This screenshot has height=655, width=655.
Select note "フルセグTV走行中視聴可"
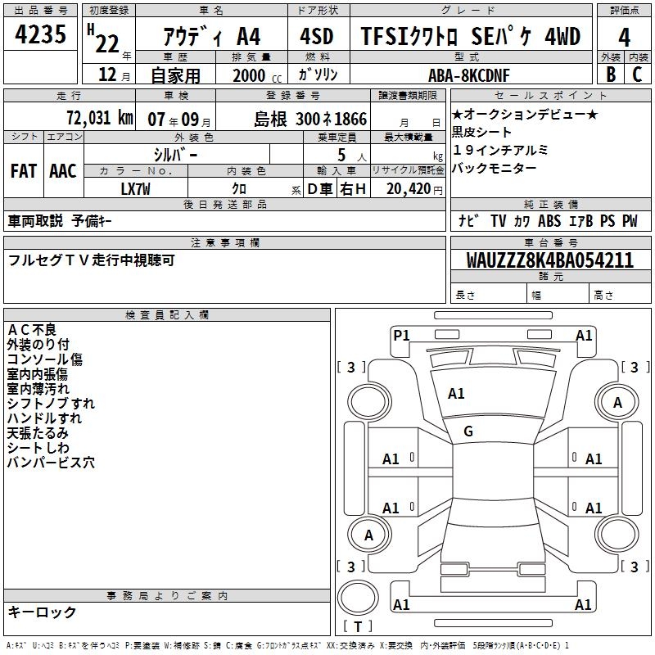pos(92,260)
